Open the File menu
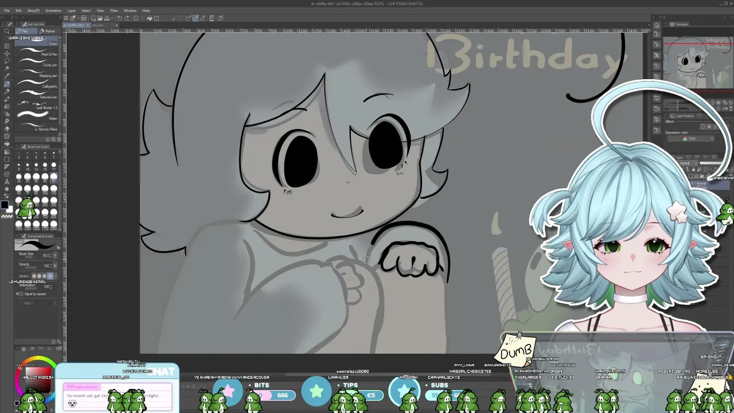This screenshot has height=413, width=734. [7, 10]
